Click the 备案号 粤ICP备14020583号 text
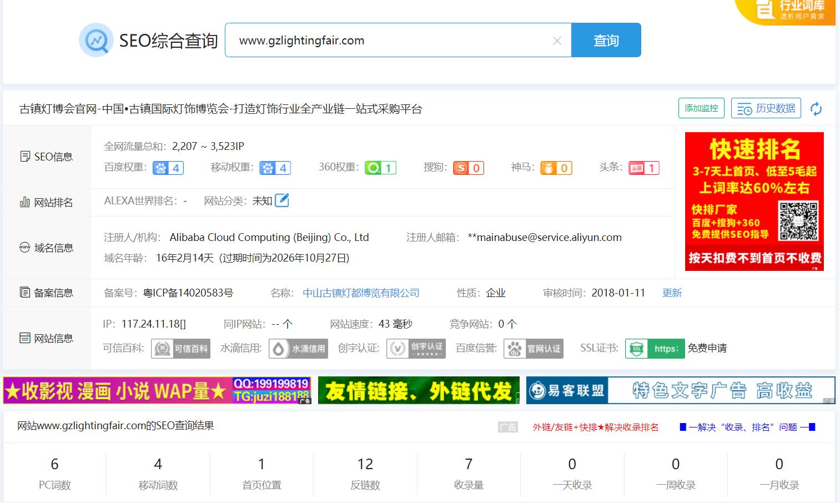 188,293
